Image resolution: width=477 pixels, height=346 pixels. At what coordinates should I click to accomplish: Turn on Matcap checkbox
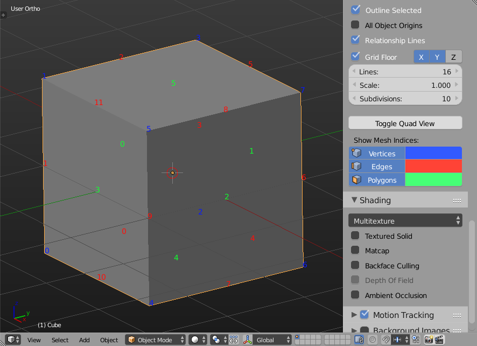click(355, 250)
